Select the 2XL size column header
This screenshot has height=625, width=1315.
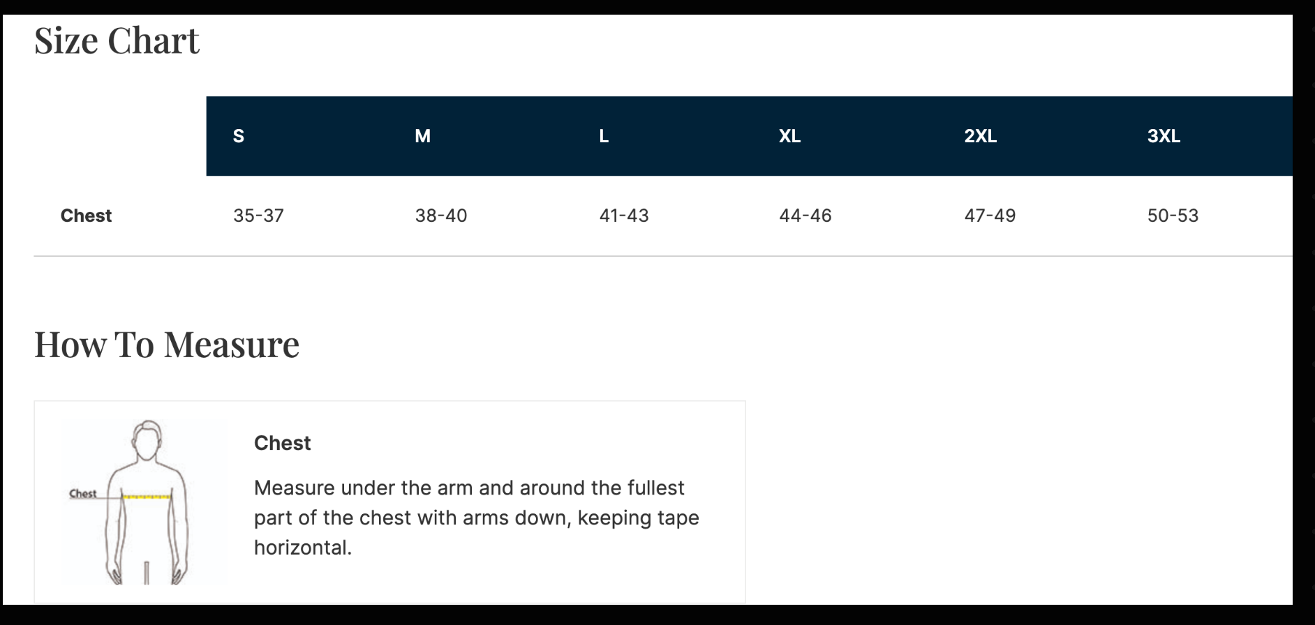980,136
